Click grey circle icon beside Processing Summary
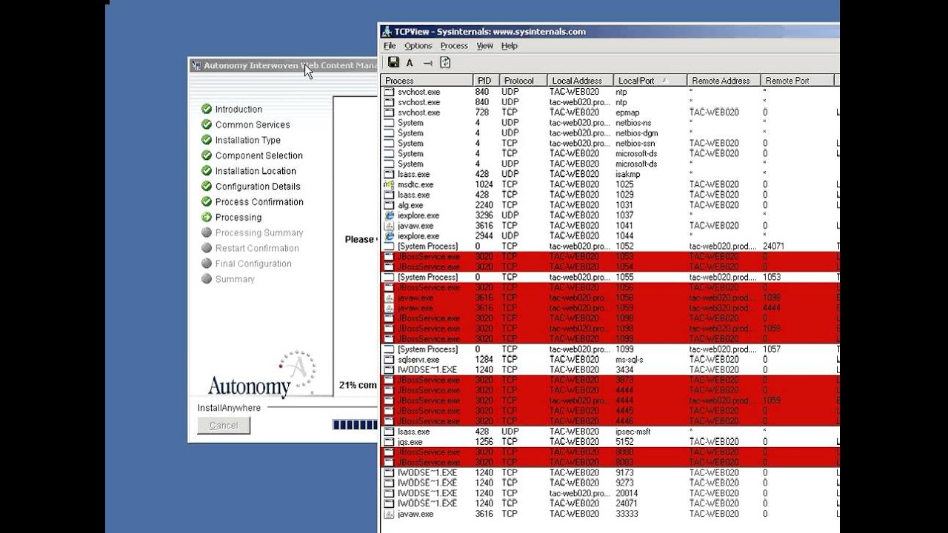This screenshot has height=533, width=948. tap(207, 232)
